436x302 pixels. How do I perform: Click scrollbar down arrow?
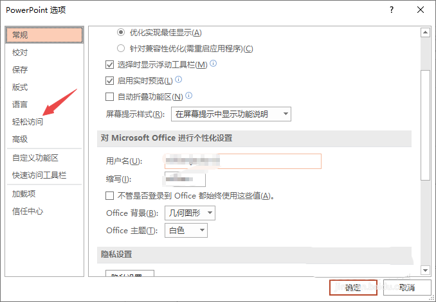click(425, 271)
